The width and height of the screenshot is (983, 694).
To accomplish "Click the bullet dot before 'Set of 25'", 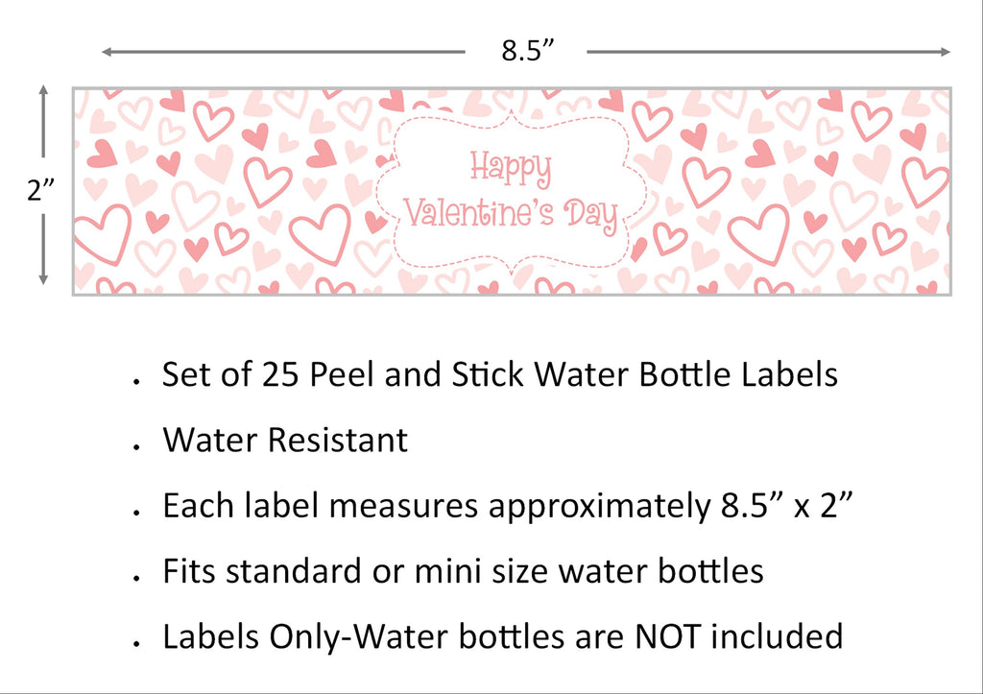I will pyautogui.click(x=136, y=381).
